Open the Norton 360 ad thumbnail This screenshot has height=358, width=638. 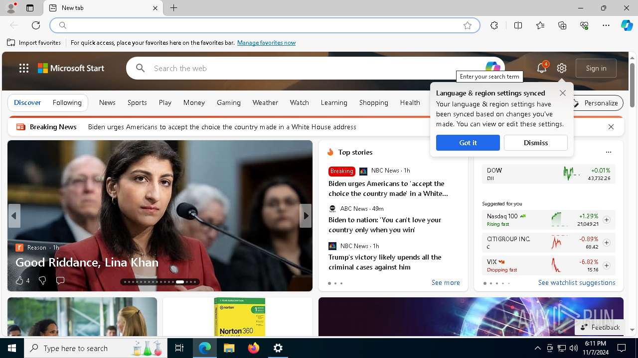coord(240,317)
